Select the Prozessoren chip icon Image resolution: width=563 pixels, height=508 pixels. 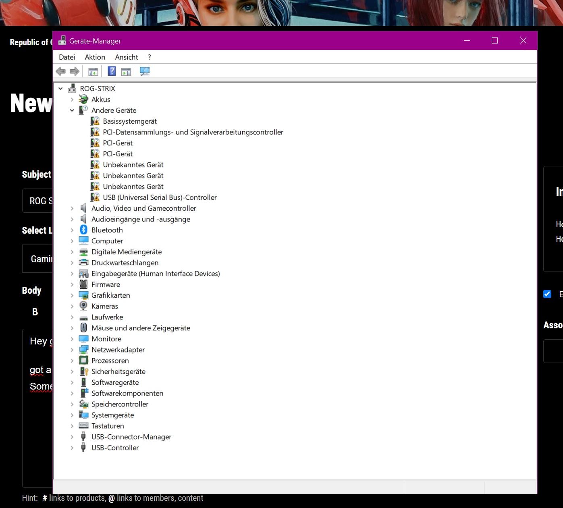[83, 360]
